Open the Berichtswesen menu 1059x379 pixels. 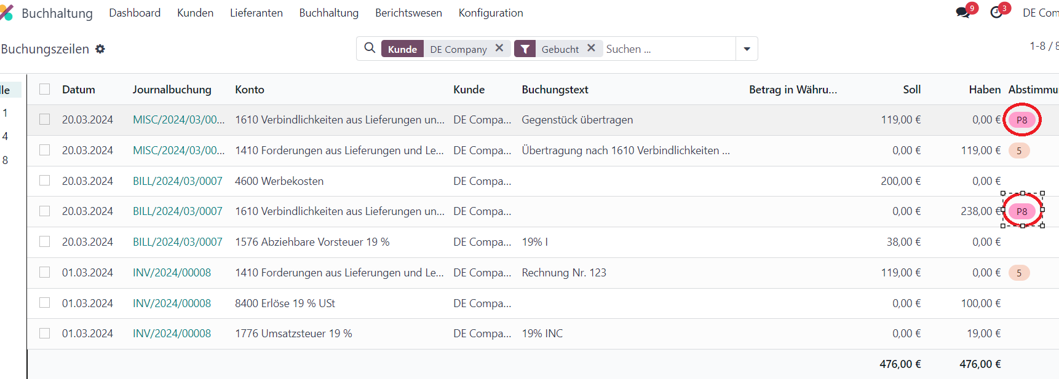coord(408,13)
